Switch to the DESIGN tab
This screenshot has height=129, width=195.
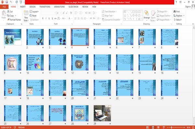(x=32, y=7)
